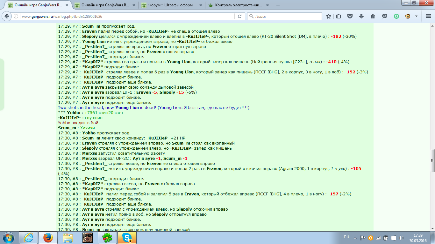Open the Hello chat smiley icon
Image resolution: width=435 pixels, height=244 pixels.
tap(385, 16)
